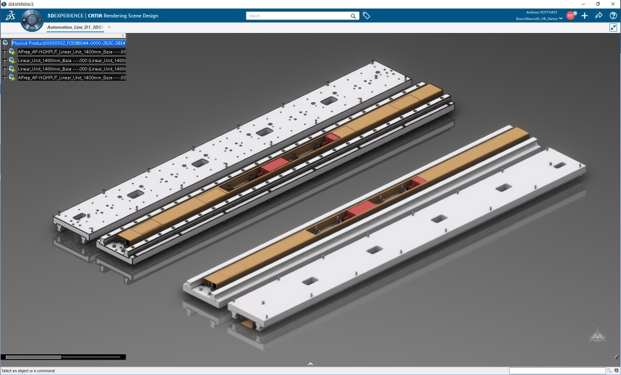Click the red user avatar icon
621x375 pixels.
click(x=571, y=16)
